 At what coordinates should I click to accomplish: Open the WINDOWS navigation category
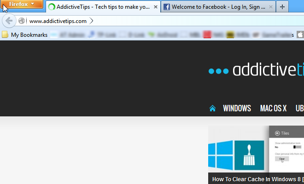click(x=237, y=108)
